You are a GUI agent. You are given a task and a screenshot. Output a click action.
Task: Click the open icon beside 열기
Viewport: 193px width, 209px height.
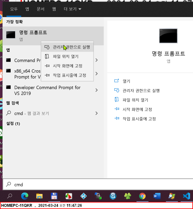coord(116,81)
